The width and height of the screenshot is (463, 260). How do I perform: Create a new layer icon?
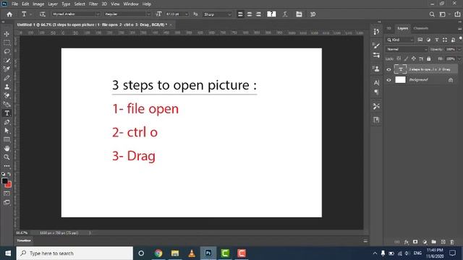click(x=443, y=242)
